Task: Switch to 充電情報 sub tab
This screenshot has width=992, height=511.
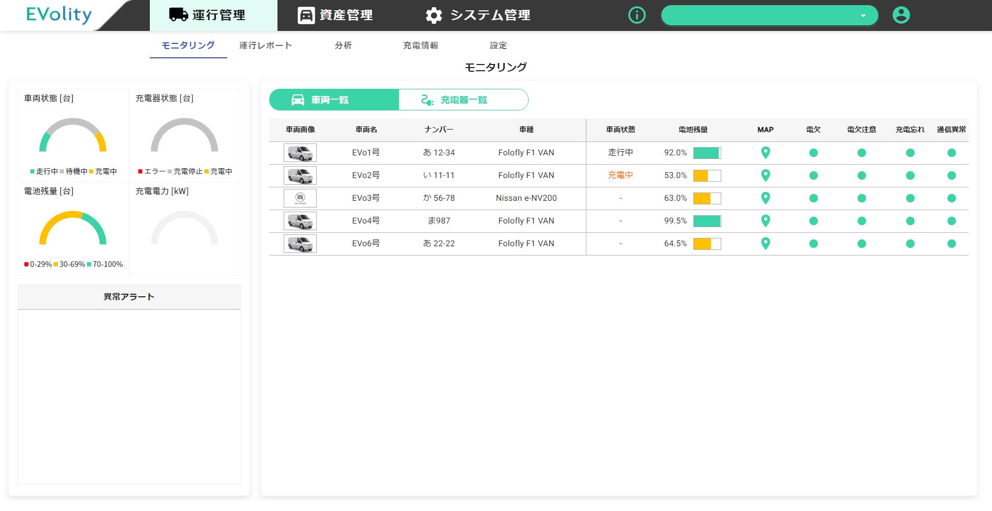Action: click(421, 45)
